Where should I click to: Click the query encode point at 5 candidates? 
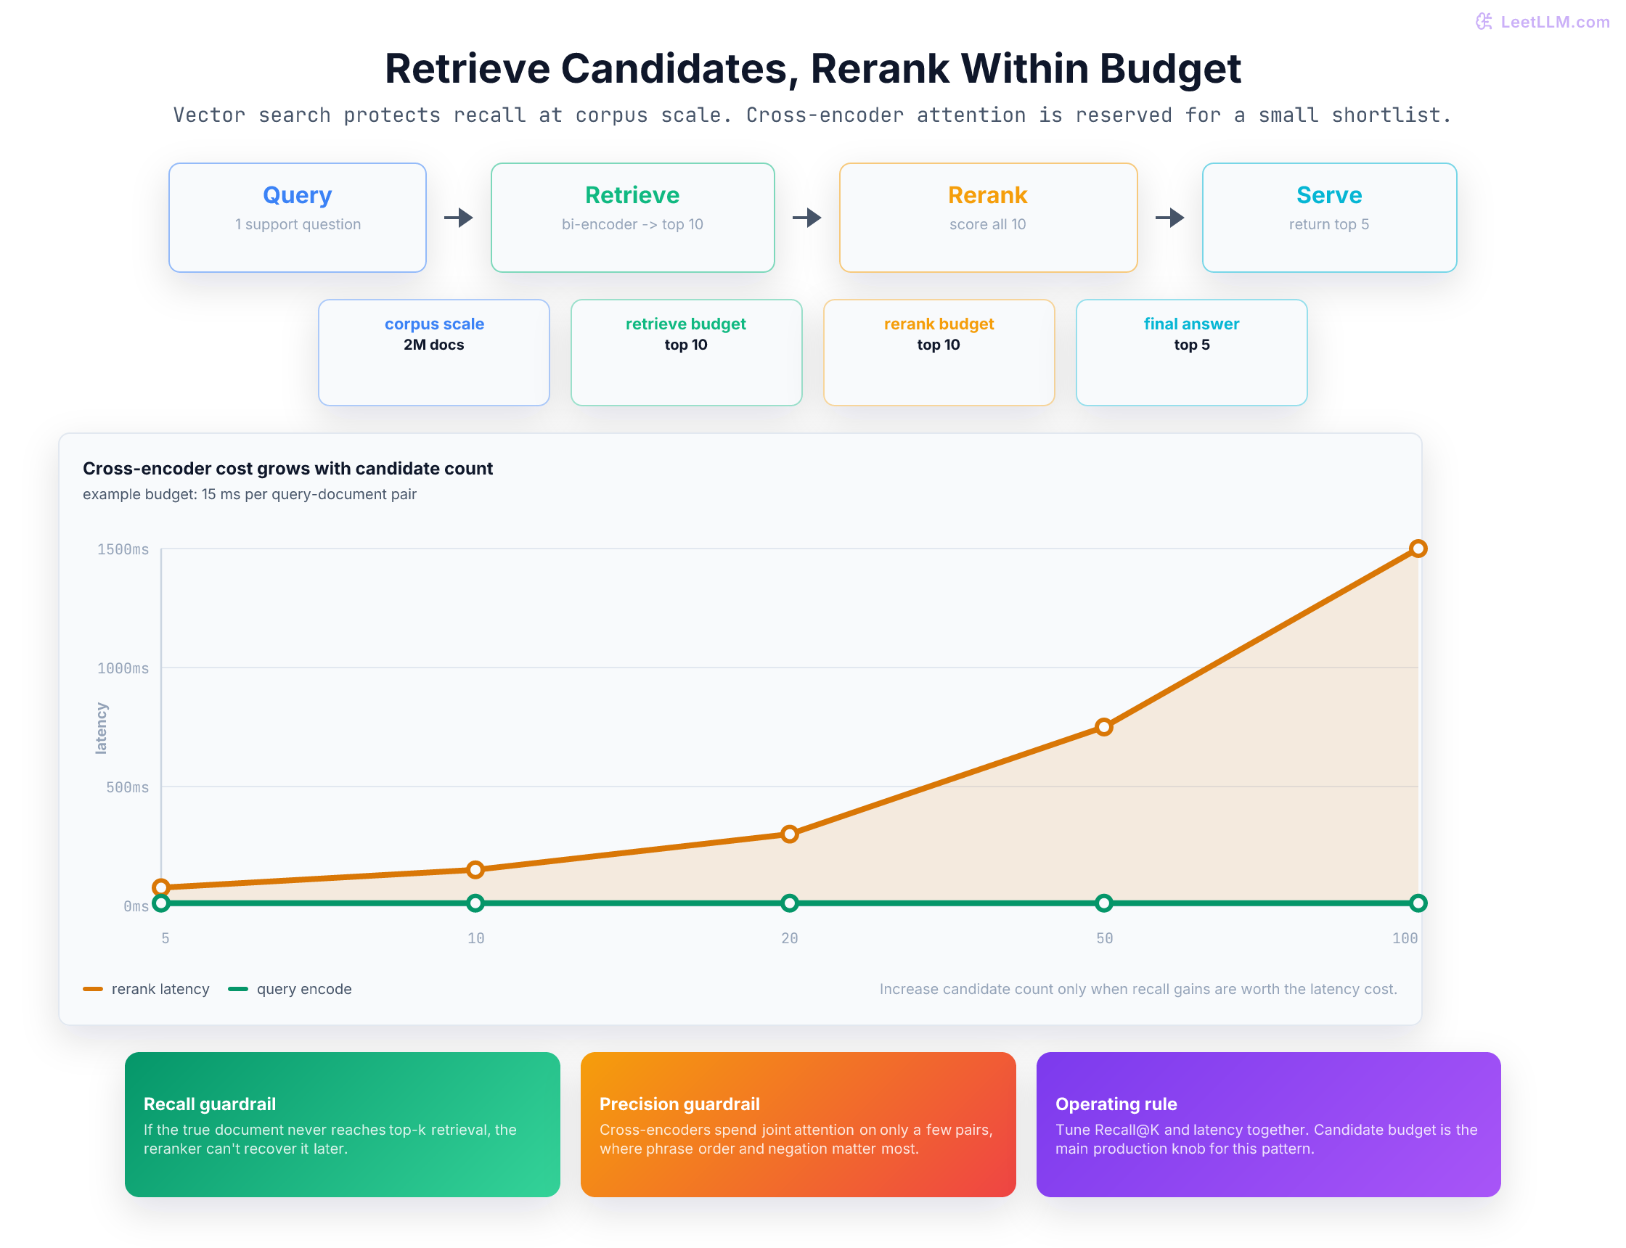pyautogui.click(x=161, y=903)
